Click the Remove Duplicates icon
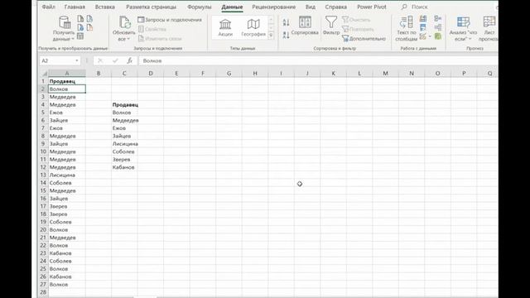The height and width of the screenshot is (298, 530). (x=423, y=27)
